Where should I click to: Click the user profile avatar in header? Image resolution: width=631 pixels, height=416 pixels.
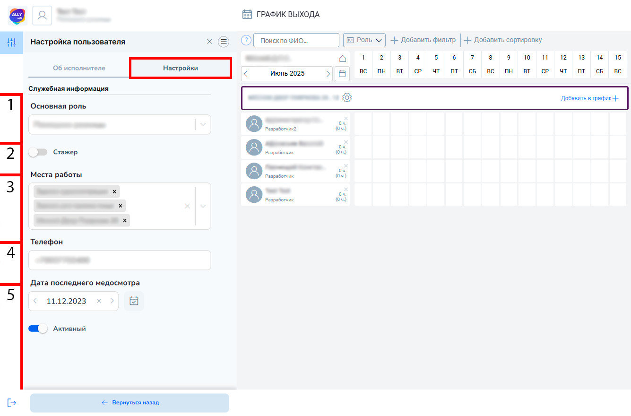click(x=42, y=16)
